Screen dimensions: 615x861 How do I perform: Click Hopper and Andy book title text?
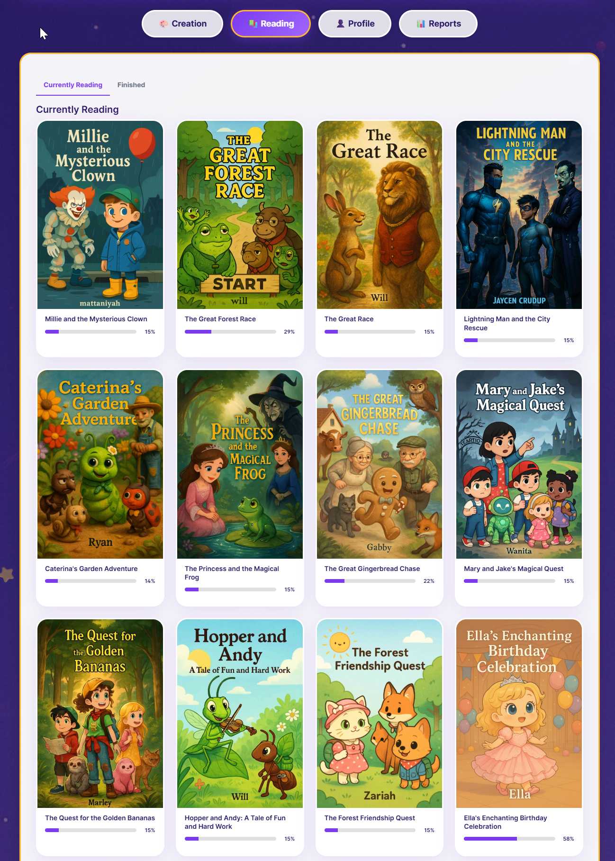coord(235,822)
